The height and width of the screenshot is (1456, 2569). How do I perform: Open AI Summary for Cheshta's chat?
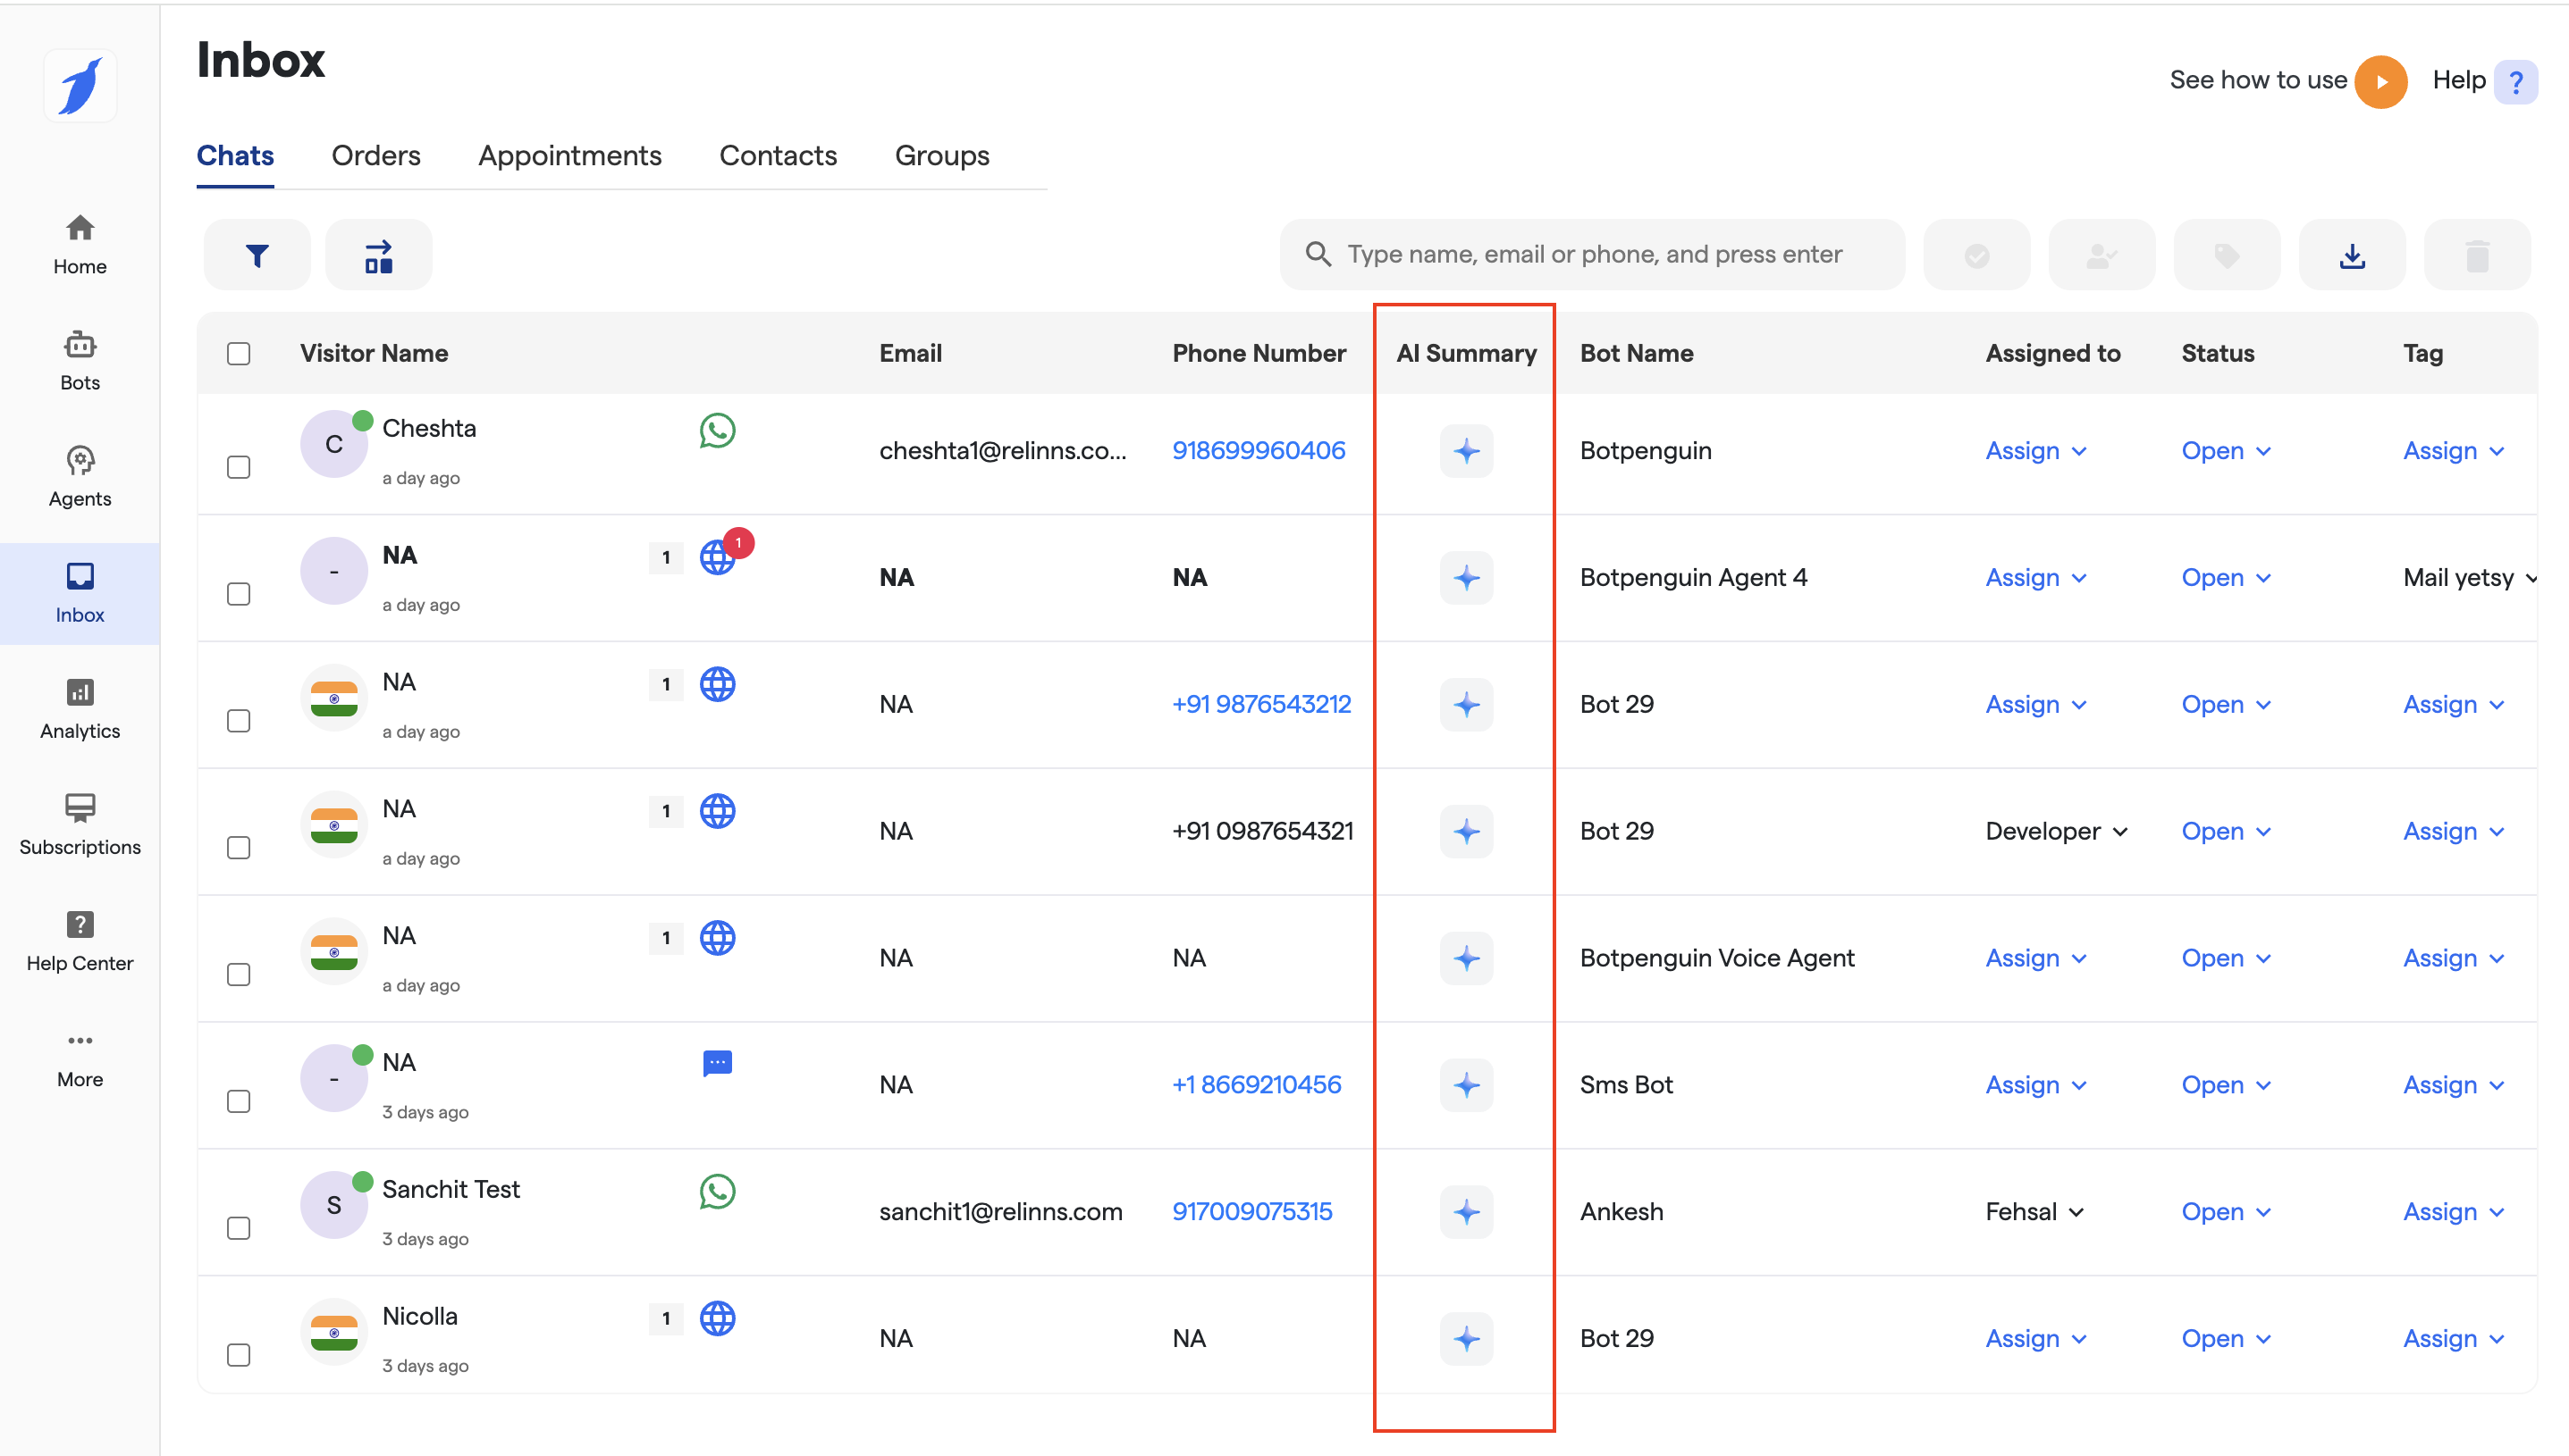pos(1466,451)
